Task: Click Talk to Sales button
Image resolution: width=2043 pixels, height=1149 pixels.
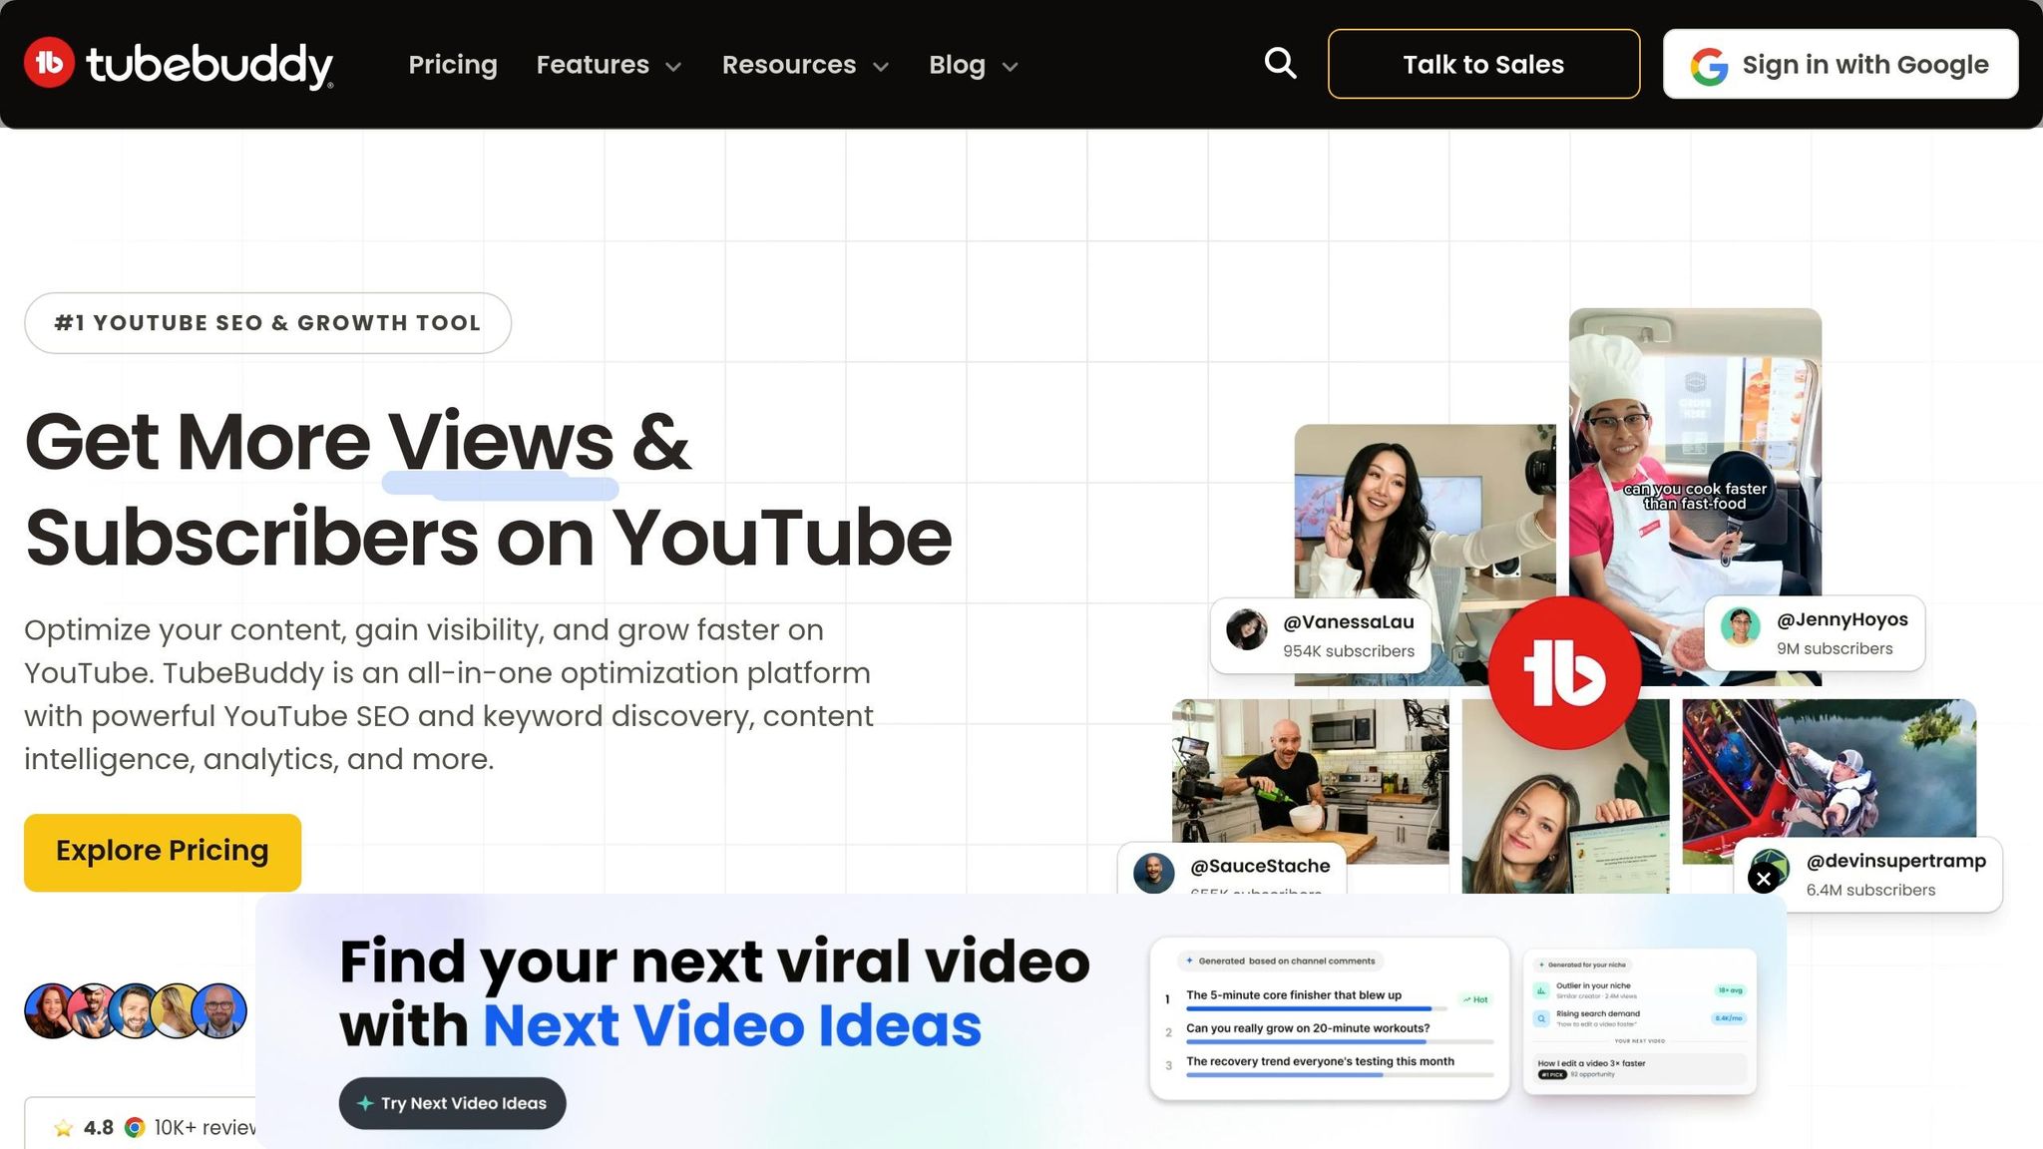Action: [x=1483, y=64]
